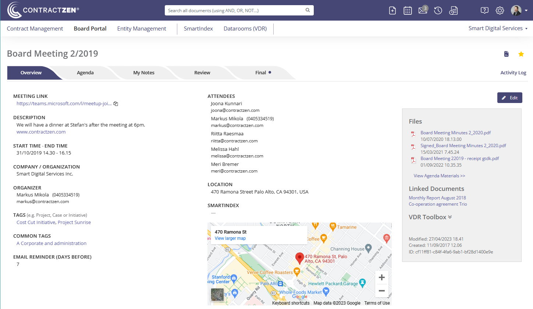The width and height of the screenshot is (533, 309).
Task: Switch to the My Notes tab
Action: pos(144,73)
